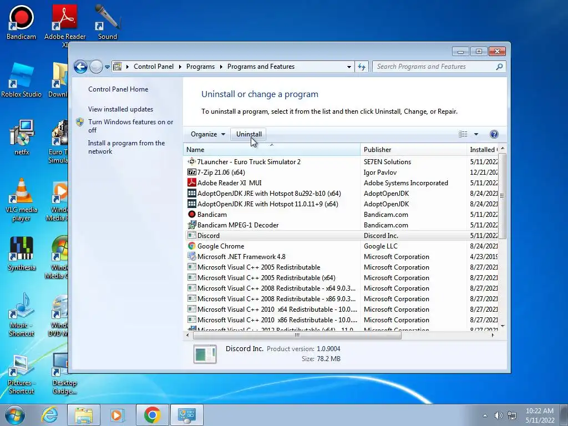Open Music - Shortcut desktop icon
Image resolution: width=568 pixels, height=426 pixels.
click(22, 315)
